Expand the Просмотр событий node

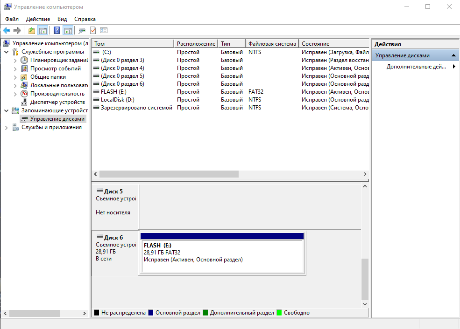click(x=15, y=69)
